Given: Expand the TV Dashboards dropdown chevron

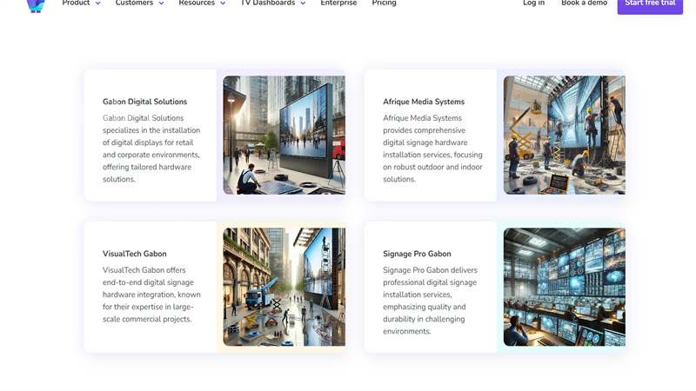Looking at the screenshot, I should [303, 3].
